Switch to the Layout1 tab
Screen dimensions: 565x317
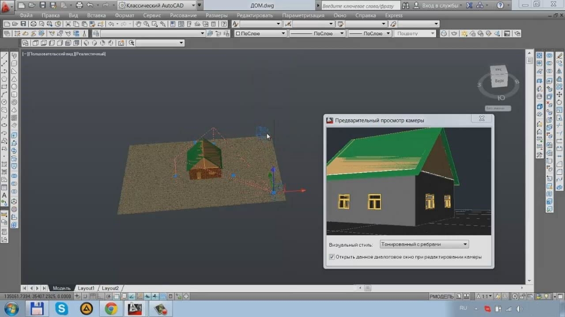[86, 288]
